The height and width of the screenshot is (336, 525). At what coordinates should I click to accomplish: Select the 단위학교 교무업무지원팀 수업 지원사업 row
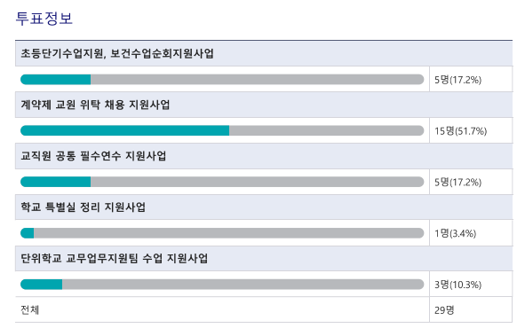[264, 259]
